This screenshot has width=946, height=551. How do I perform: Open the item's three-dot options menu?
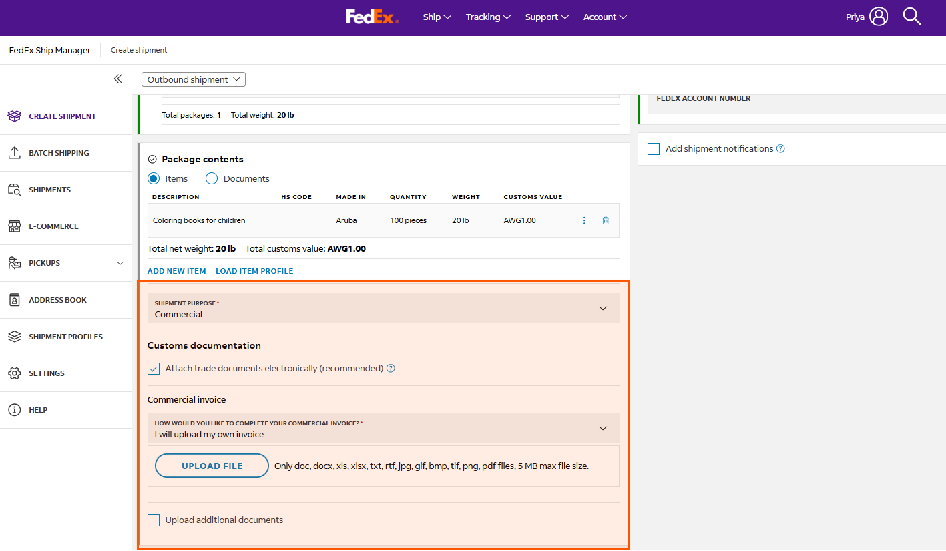coord(584,220)
